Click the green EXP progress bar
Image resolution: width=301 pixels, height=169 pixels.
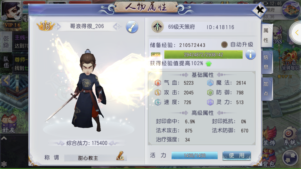203,55
